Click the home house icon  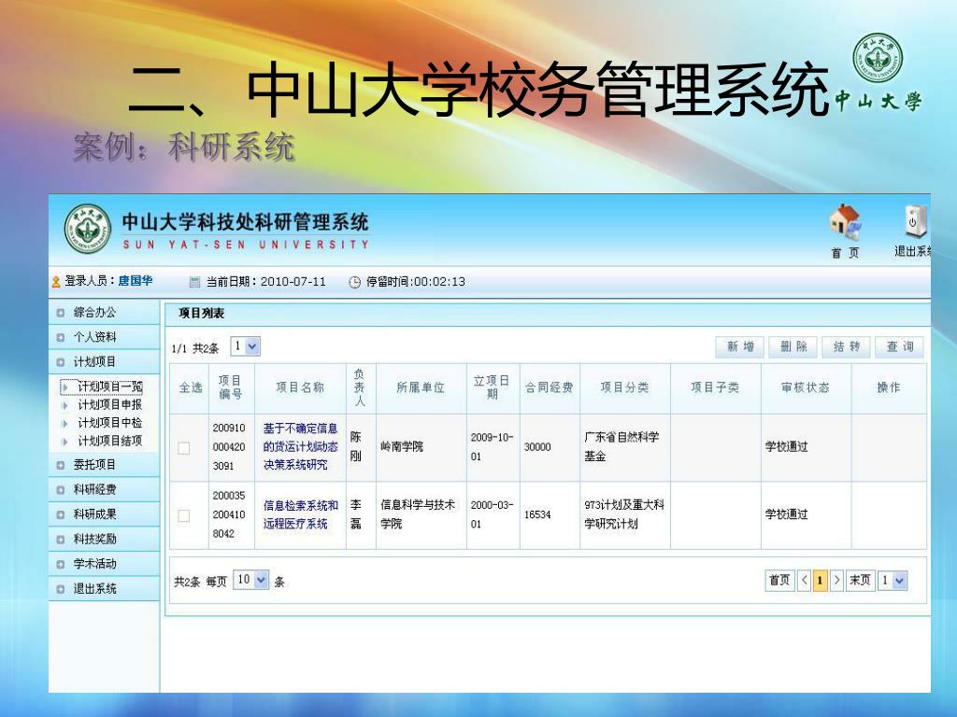point(845,222)
